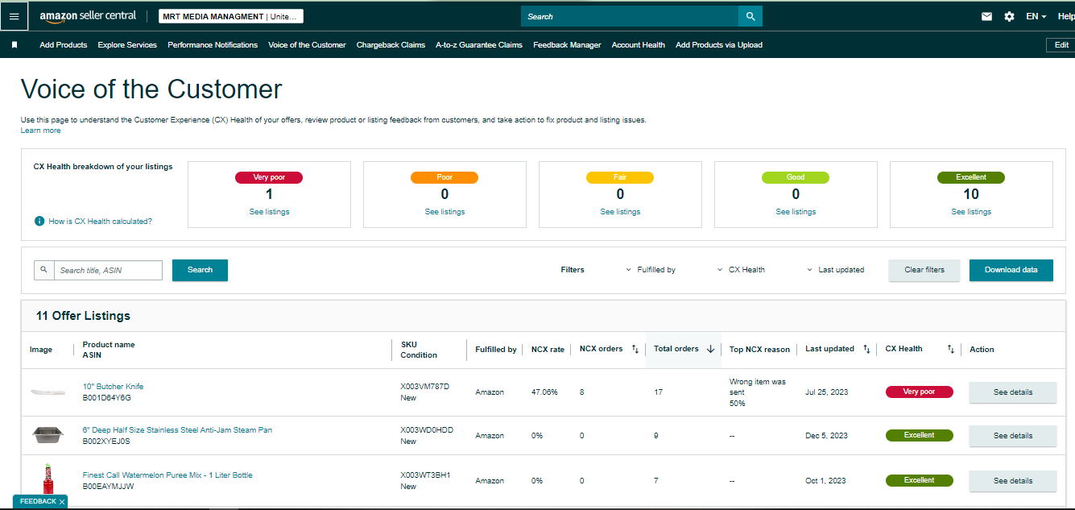Go to Account Health
Image resolution: width=1075 pixels, height=510 pixels.
point(639,45)
